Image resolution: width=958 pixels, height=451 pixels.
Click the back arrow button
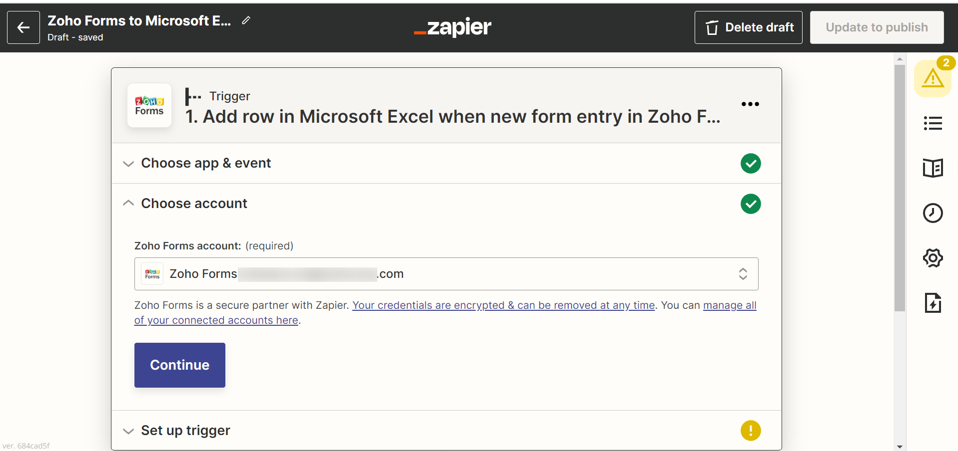coord(23,27)
